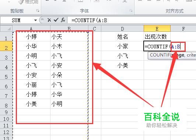196x140 pixels.
Task: Select column C header
Action: (x=95, y=29)
